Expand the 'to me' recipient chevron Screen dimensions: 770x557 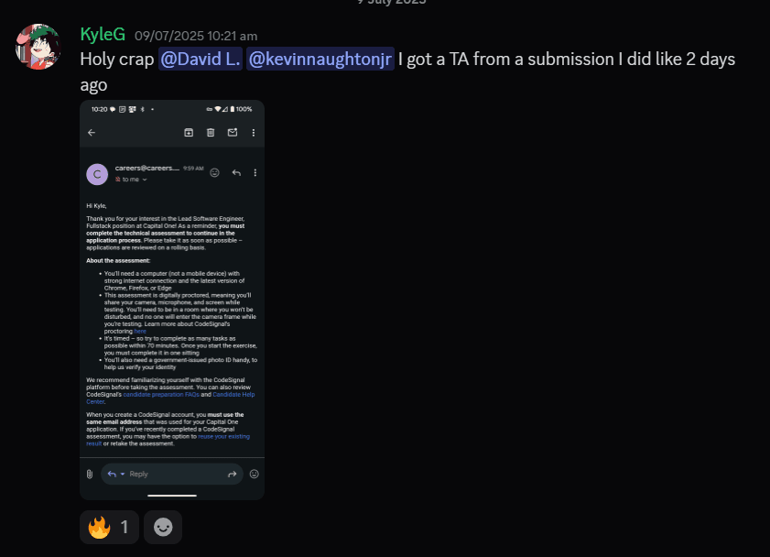coord(145,180)
